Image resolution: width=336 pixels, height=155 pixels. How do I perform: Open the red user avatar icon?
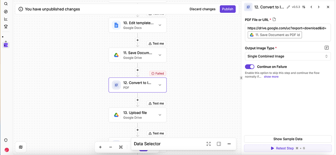[x=7, y=150]
